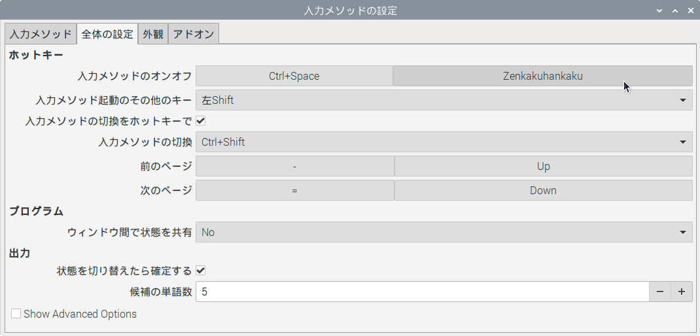Screen dimensions: 700x336
Task: Click the 次のページ Down key button
Action: click(x=543, y=191)
